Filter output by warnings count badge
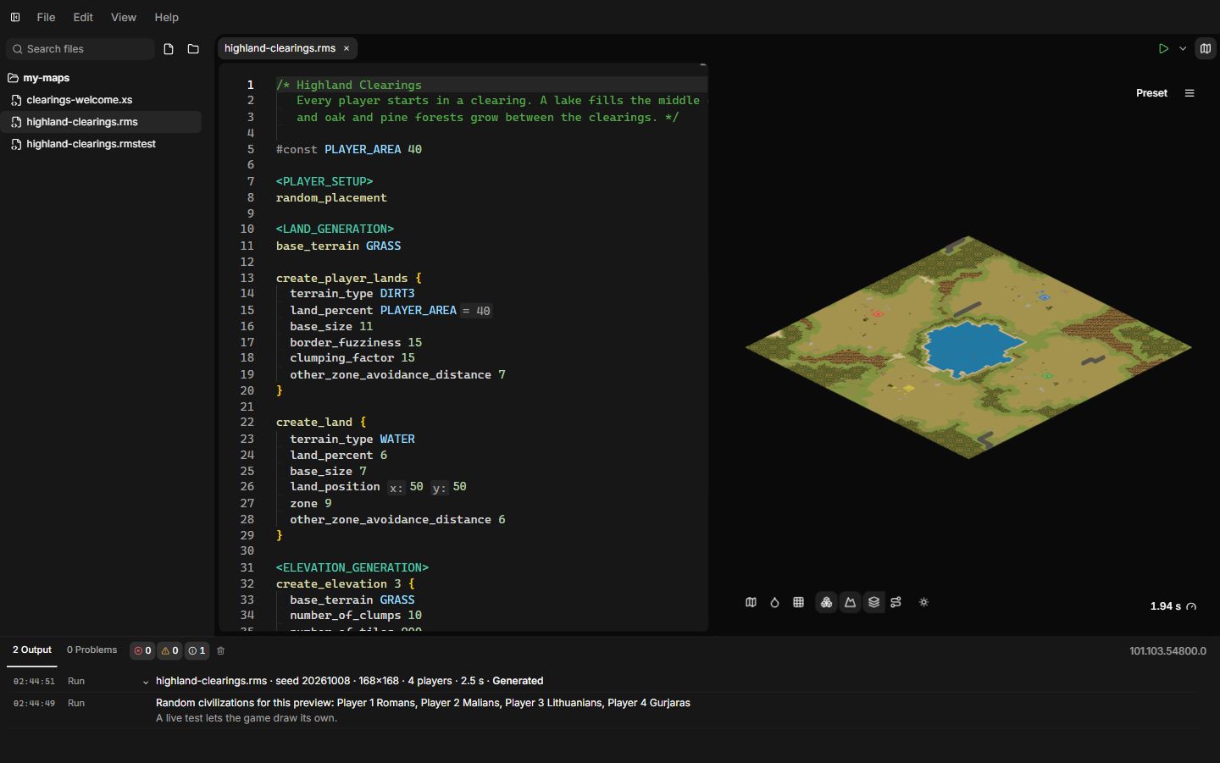The image size is (1220, 763). [x=169, y=650]
